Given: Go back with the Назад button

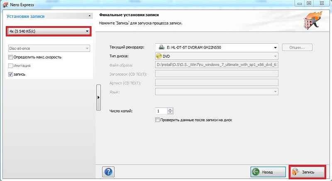Looking at the screenshot, I should coord(268,171).
